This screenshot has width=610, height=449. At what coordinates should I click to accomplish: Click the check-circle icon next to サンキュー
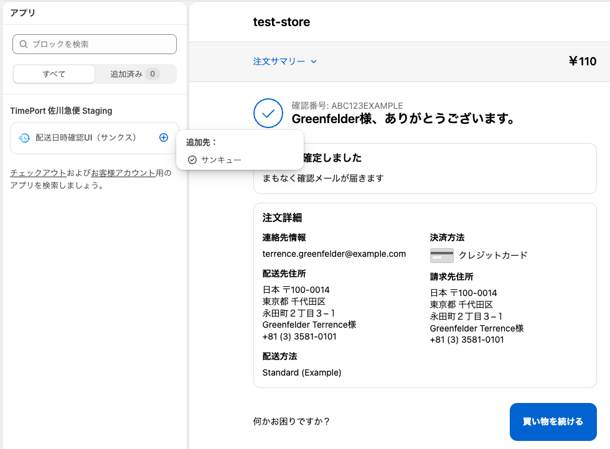coord(192,160)
